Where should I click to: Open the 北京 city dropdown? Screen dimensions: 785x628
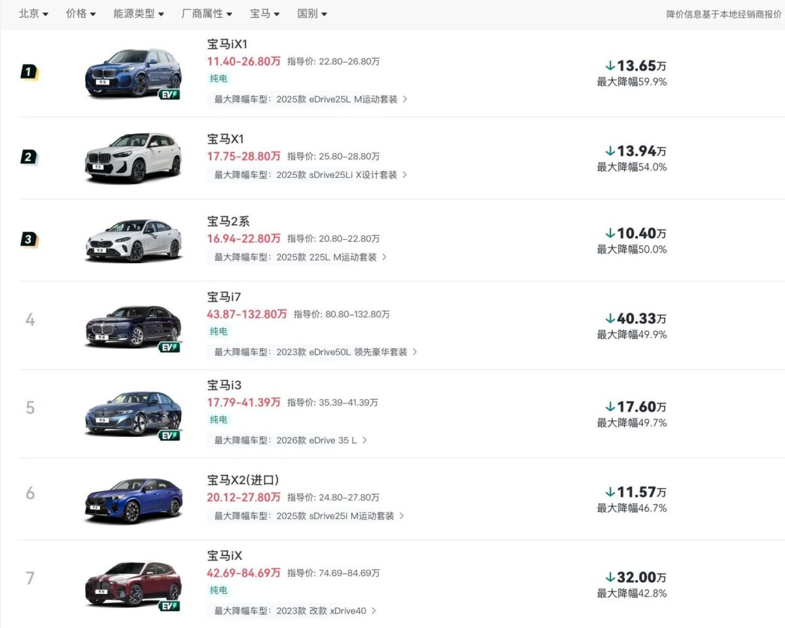coord(32,13)
